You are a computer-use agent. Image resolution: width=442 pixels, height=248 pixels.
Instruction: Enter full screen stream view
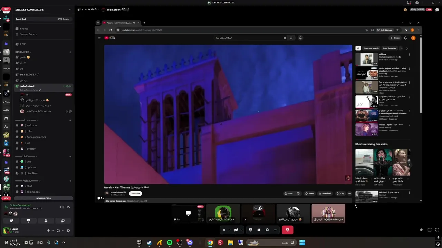point(437,230)
